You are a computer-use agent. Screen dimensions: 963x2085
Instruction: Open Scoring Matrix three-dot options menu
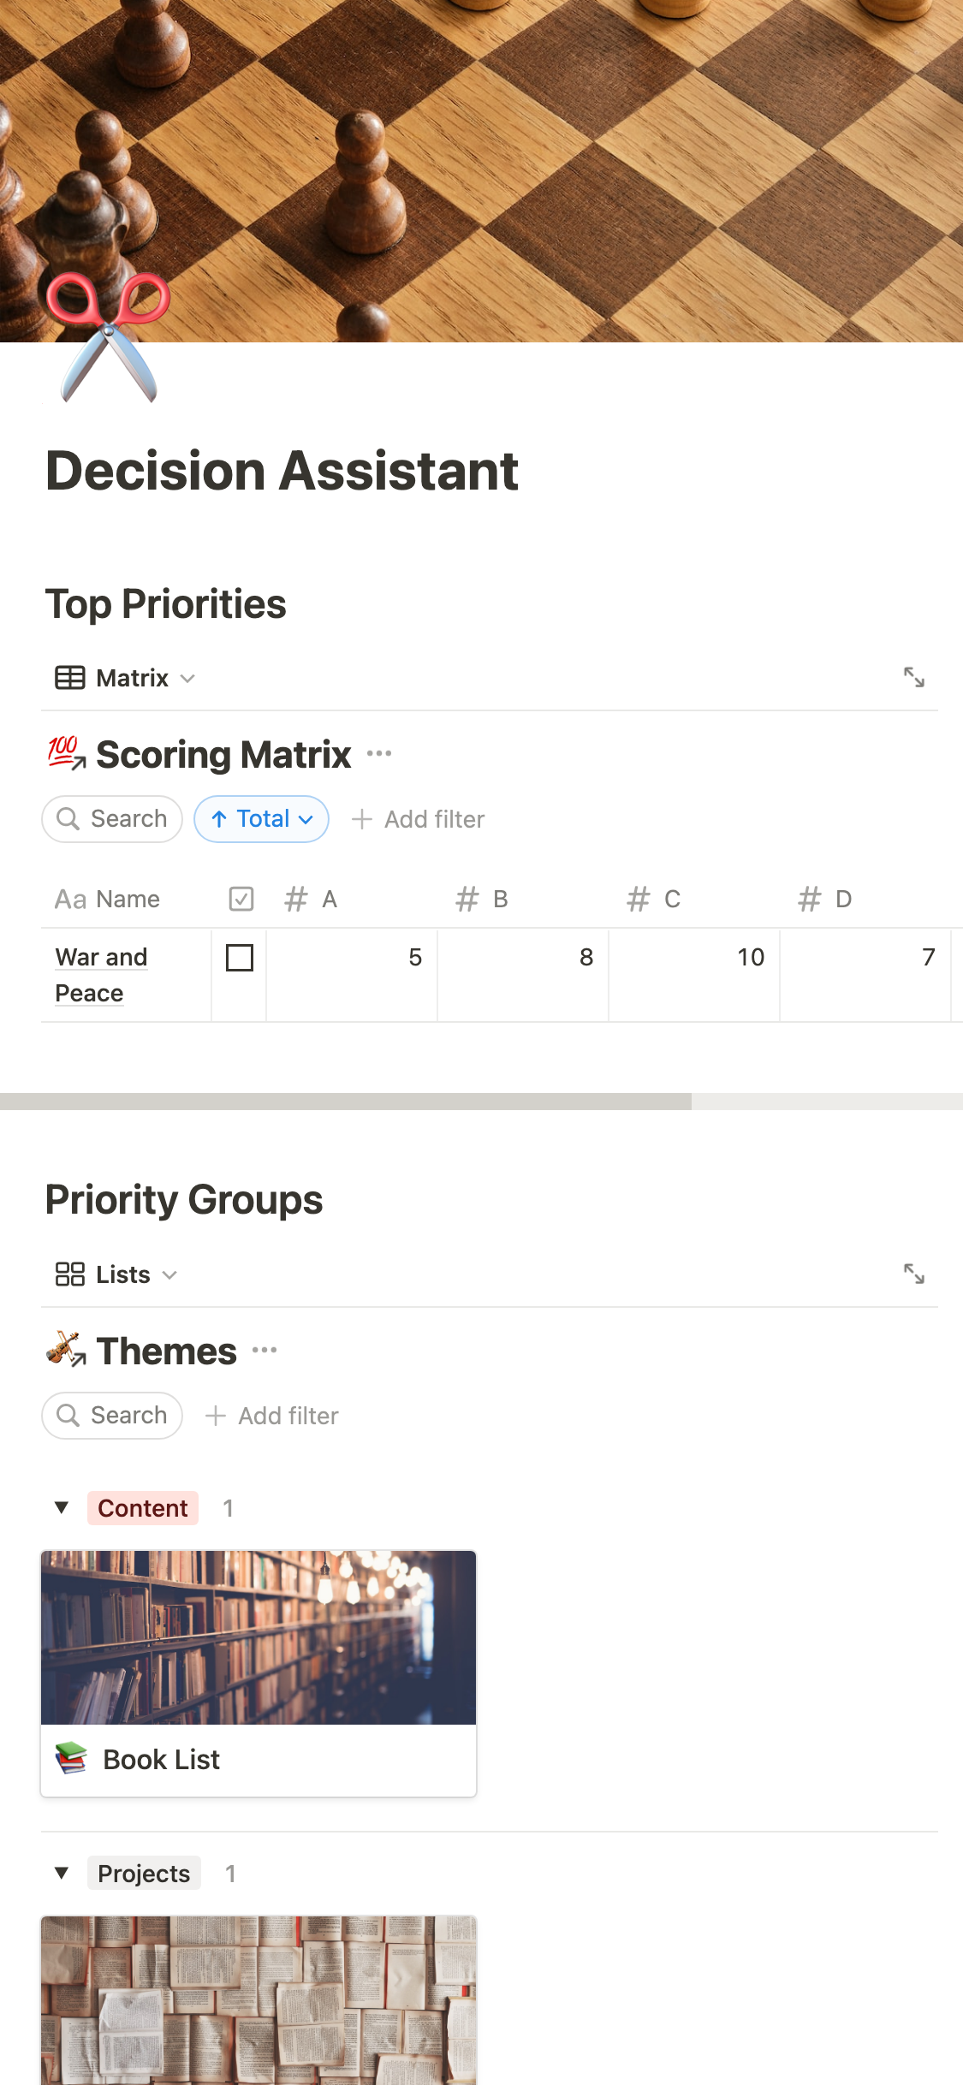379,754
